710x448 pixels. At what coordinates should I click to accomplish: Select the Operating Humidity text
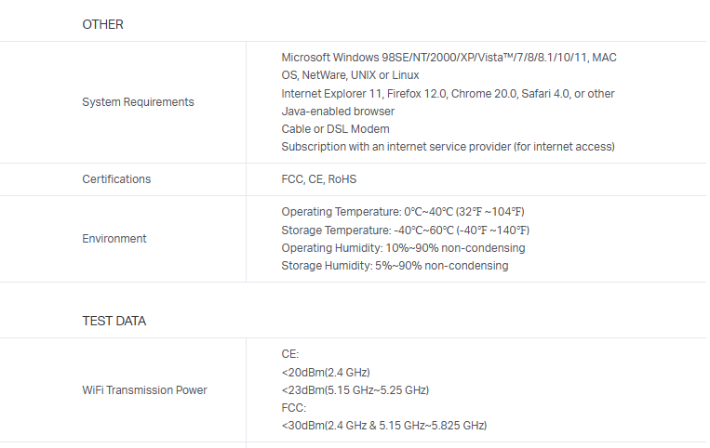pos(403,248)
